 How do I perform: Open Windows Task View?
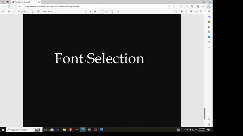(x=46, y=130)
